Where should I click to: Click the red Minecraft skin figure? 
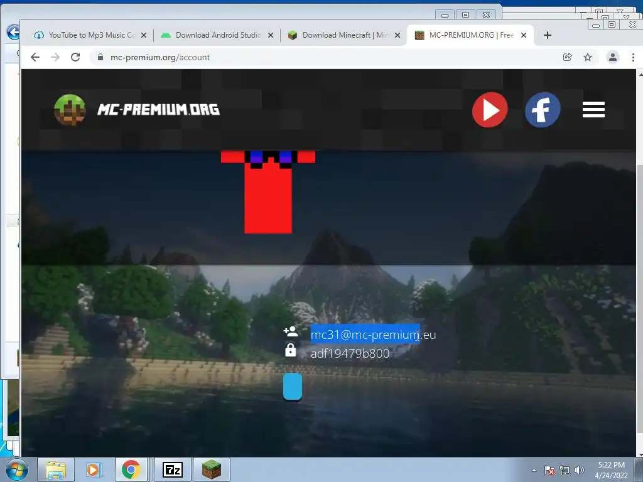coord(268,192)
